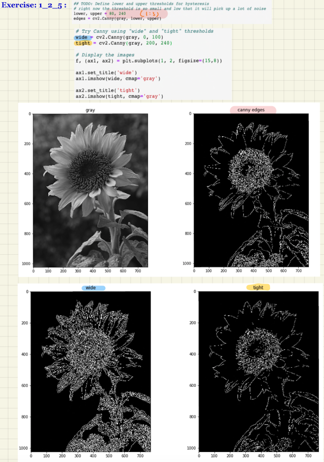Click the 'tight = cv2.Canny(gray, 200, 240)' line
The width and height of the screenshot is (324, 462).
pos(124,43)
